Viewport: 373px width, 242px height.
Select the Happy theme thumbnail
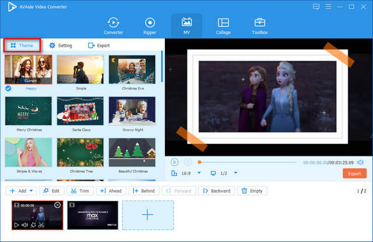[x=29, y=69]
